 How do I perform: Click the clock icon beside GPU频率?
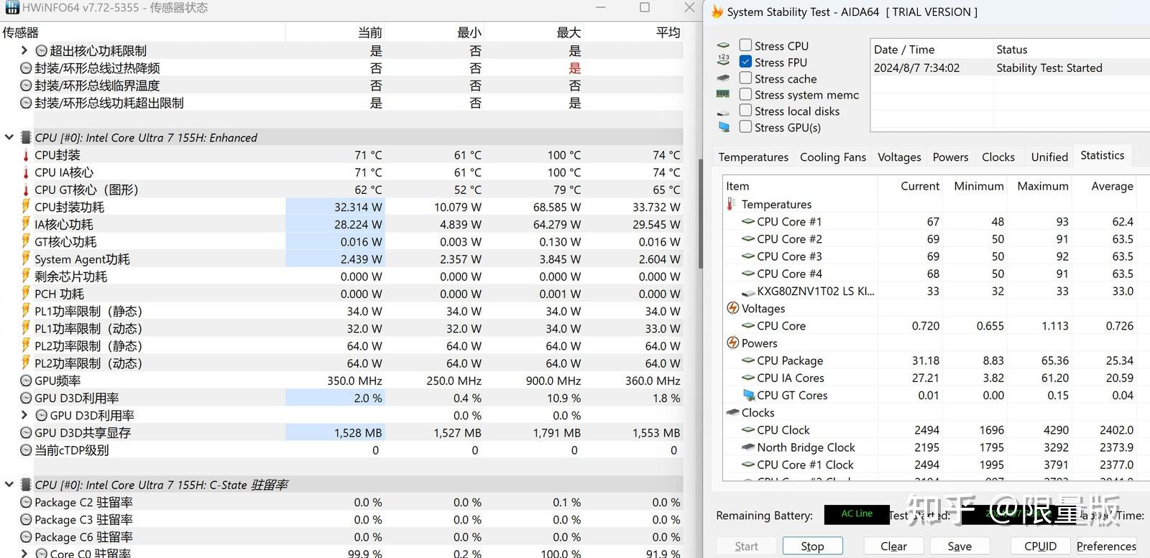point(26,381)
